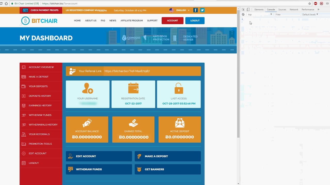Click the green secure padlock icon
Viewport: 330px width, 185px height.
tap(12, 4)
